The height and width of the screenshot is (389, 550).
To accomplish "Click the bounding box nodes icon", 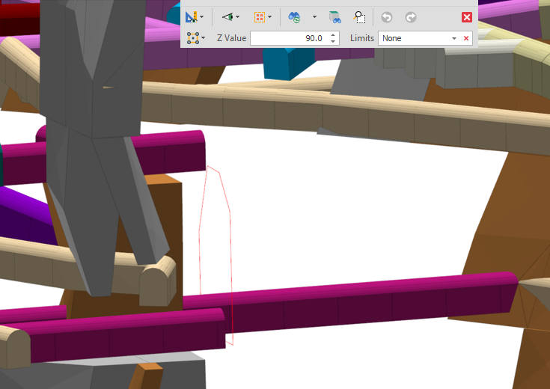I will (x=193, y=38).
